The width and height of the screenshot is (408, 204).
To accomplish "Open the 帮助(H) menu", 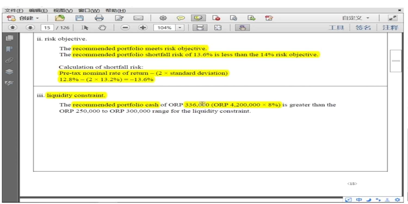I will pyautogui.click(x=116, y=11).
